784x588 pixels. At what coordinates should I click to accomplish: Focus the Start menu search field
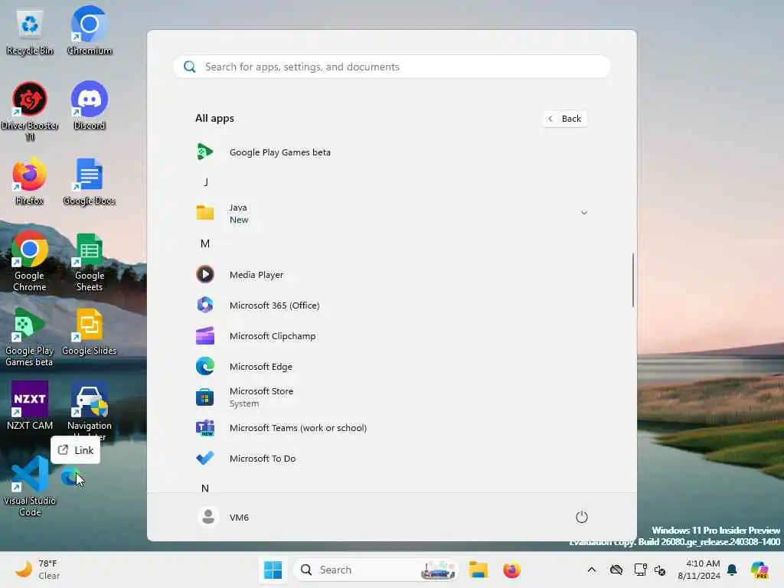point(391,67)
